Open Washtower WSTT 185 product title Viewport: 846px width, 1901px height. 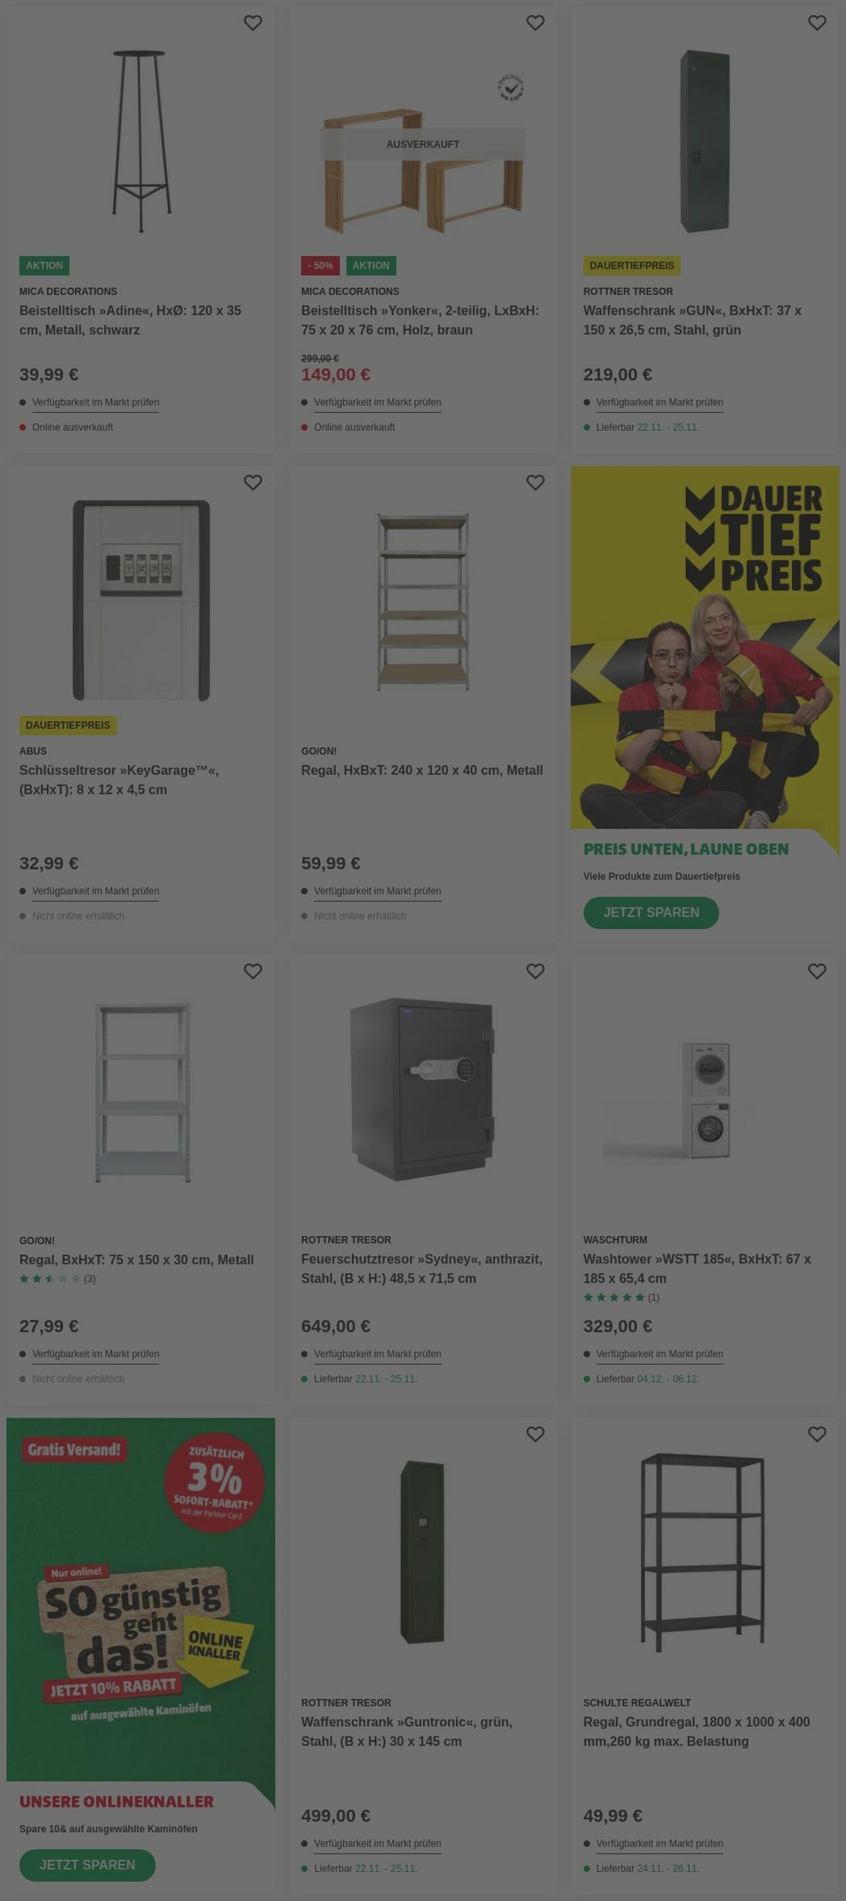pos(696,1268)
